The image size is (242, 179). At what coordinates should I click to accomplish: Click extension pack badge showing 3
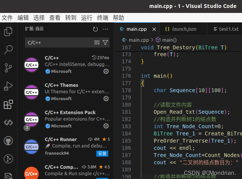(x=27, y=127)
